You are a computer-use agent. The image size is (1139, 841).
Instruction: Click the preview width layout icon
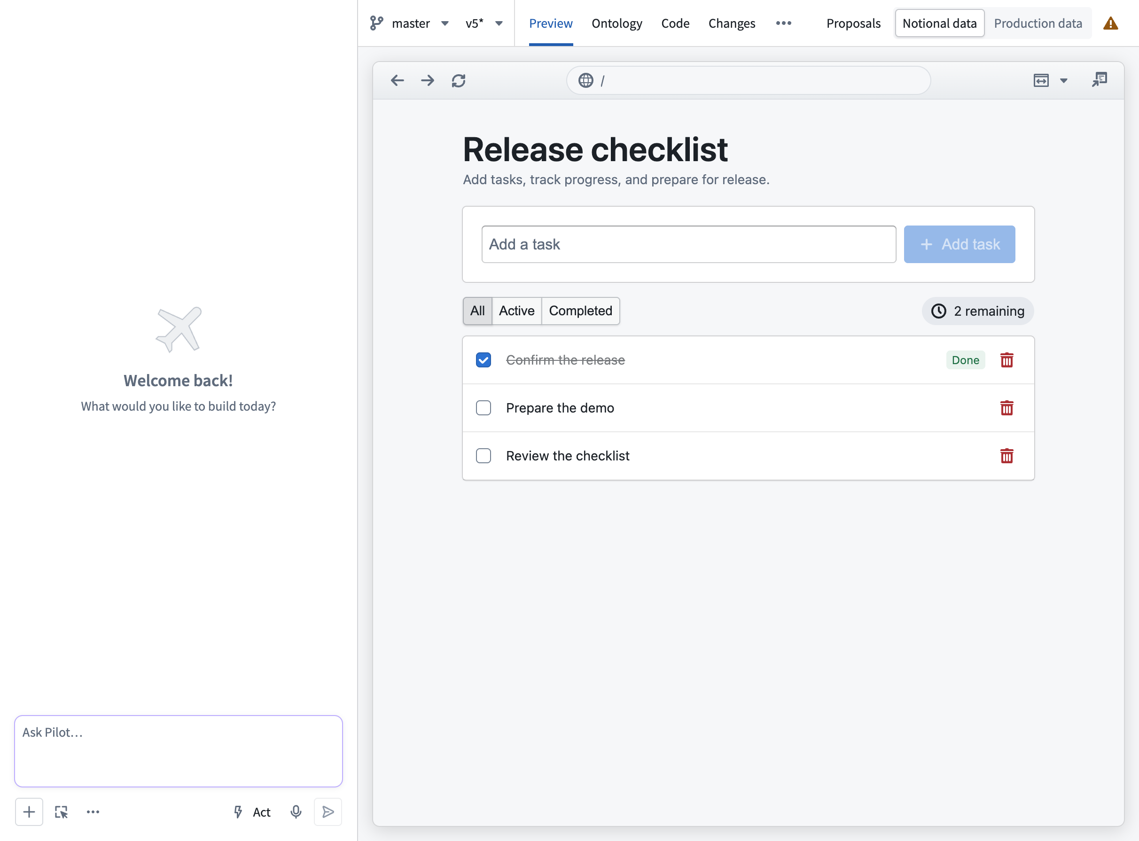[1041, 80]
